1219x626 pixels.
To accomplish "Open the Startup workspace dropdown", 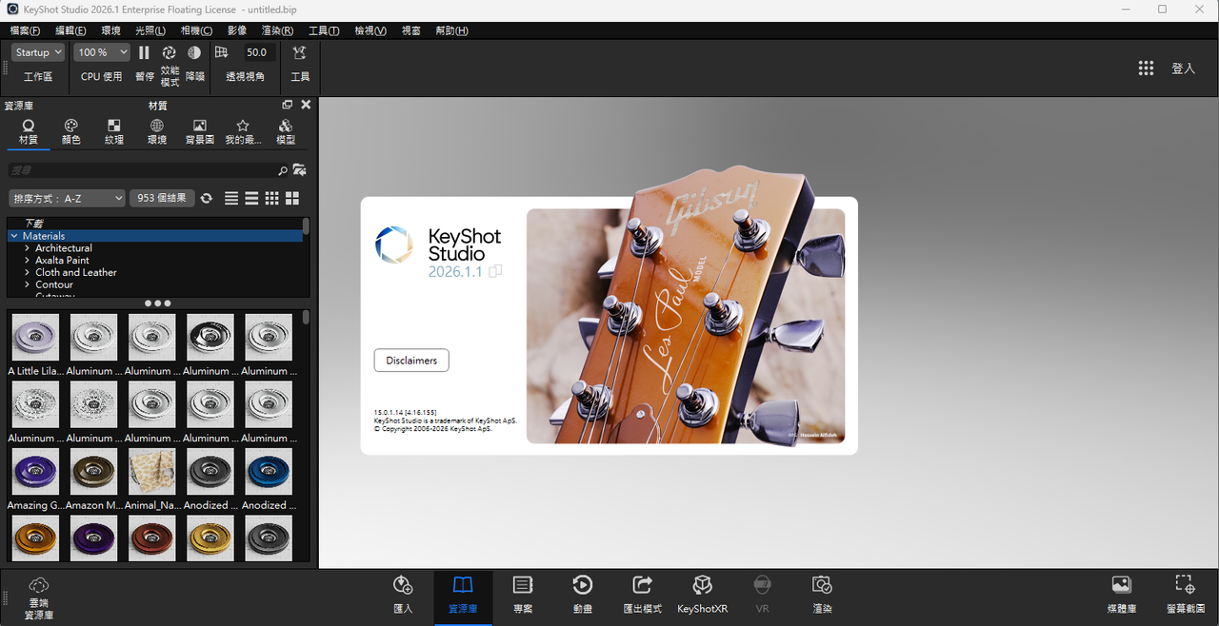I will point(39,52).
